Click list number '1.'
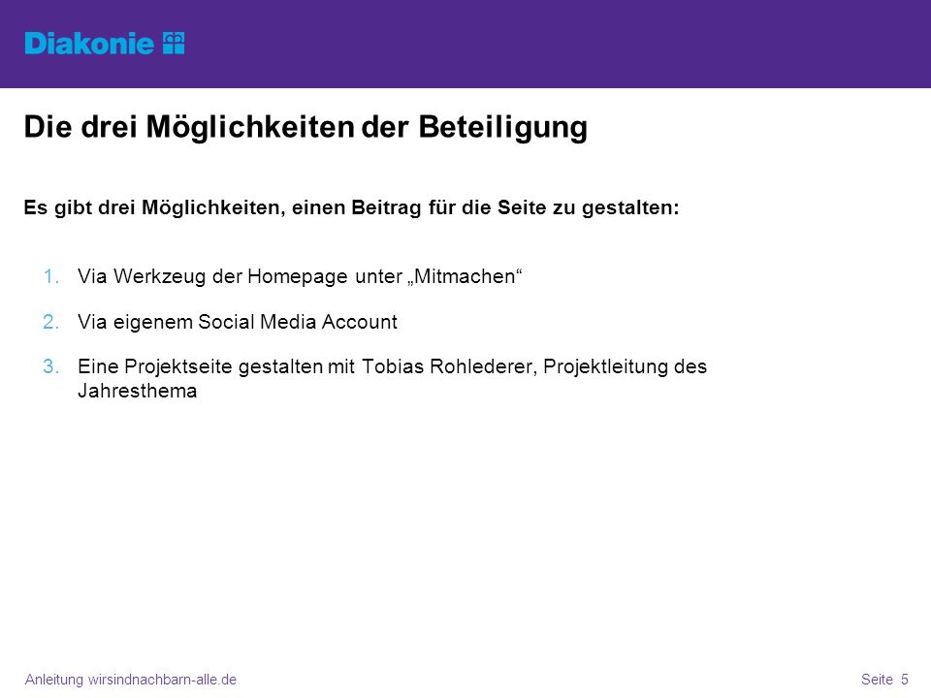Viewport: 931px width, 698px height. 51,276
